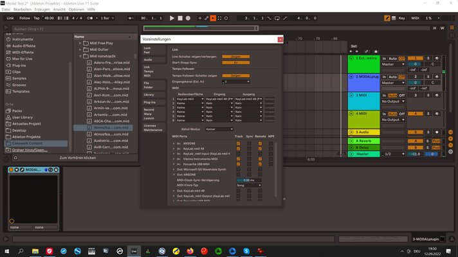The width and height of the screenshot is (458, 257).
Task: Select Max for Live browser category
Action: coord(22,58)
